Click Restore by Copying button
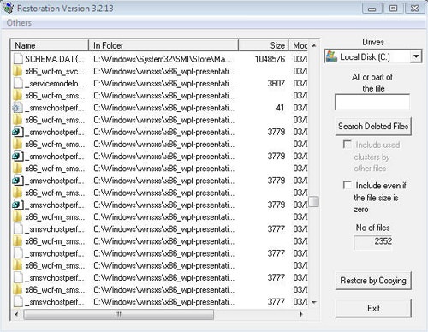This screenshot has width=428, height=332. coord(373,281)
